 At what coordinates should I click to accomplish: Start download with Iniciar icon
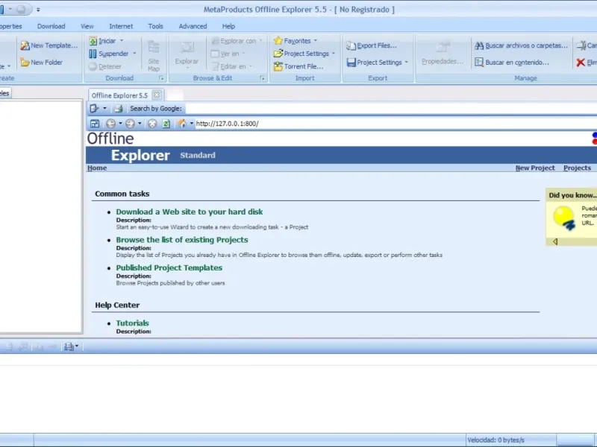pos(93,41)
